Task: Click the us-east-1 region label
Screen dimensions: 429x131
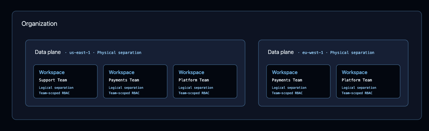Action: (x=80, y=53)
